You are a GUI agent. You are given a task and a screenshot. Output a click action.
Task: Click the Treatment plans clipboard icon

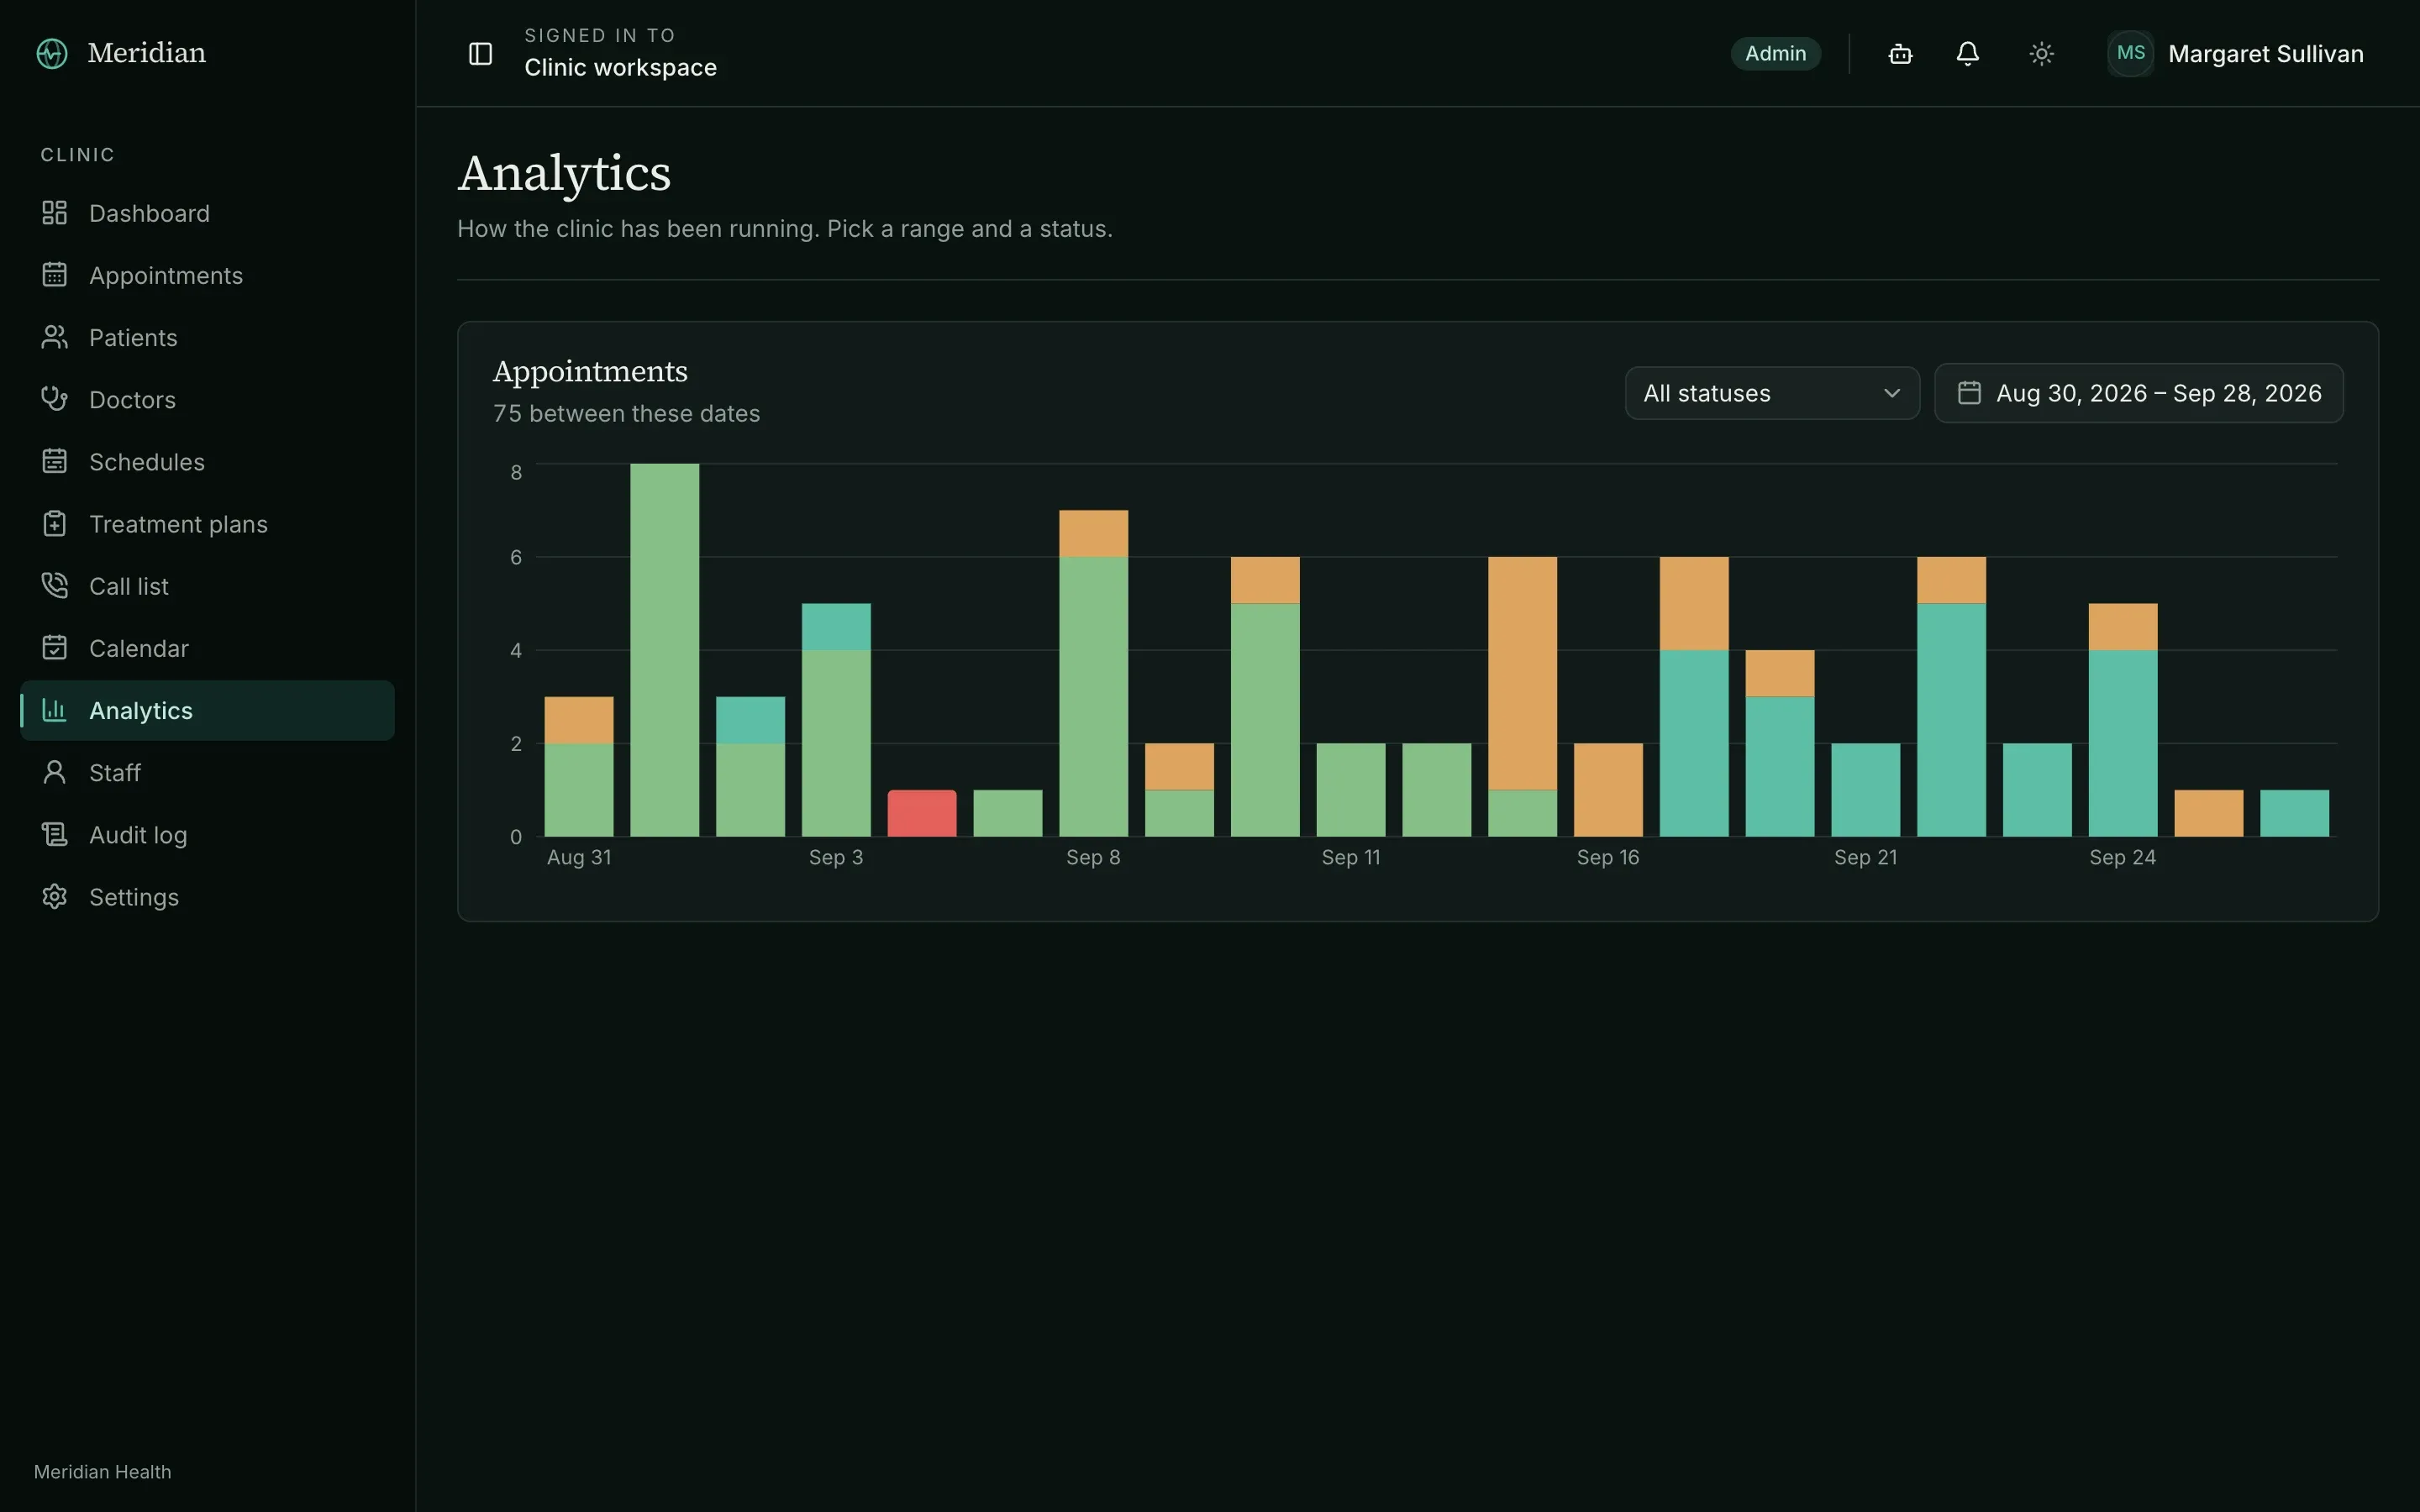54,524
